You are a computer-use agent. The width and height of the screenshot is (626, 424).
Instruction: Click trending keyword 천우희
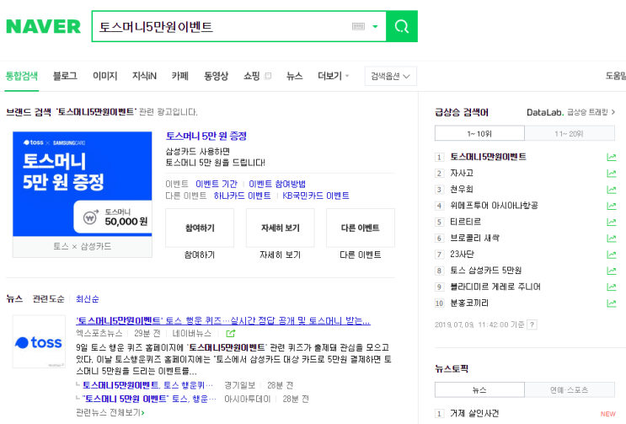click(462, 190)
